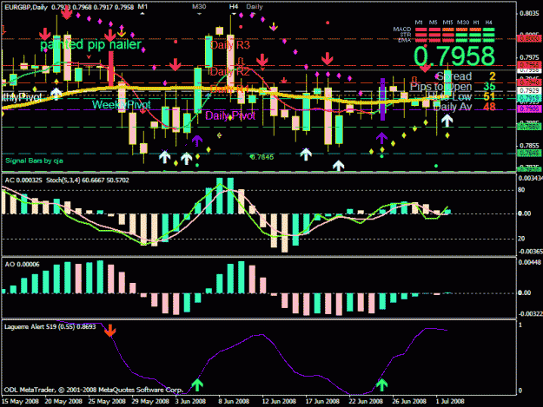Click the Spread label
Image resolution: width=543 pixels, height=407 pixels.
(454, 76)
